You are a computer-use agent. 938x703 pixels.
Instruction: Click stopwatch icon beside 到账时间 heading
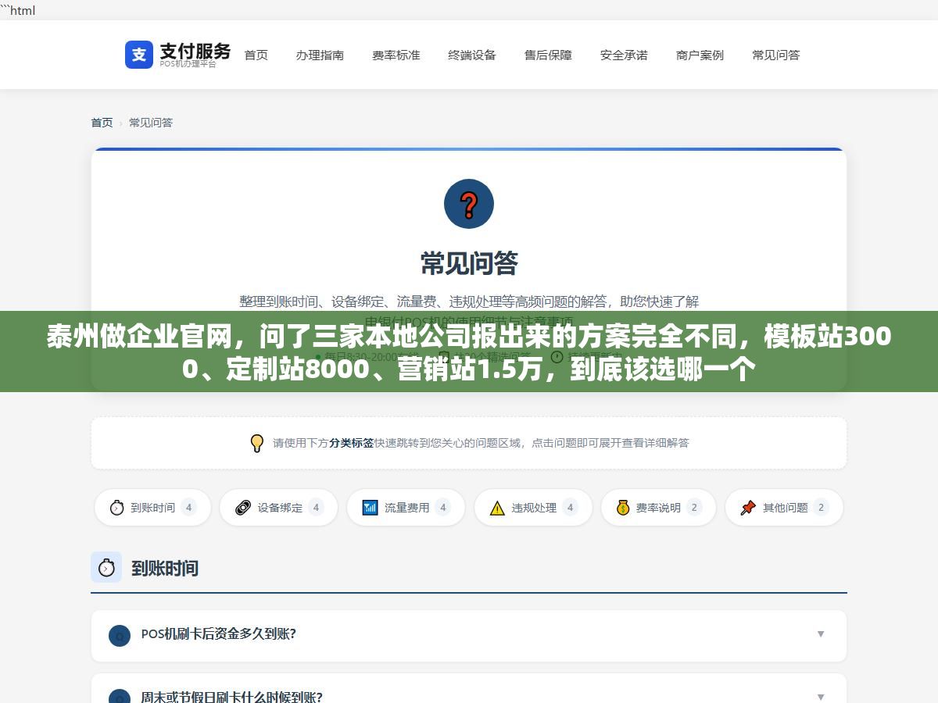(x=106, y=567)
